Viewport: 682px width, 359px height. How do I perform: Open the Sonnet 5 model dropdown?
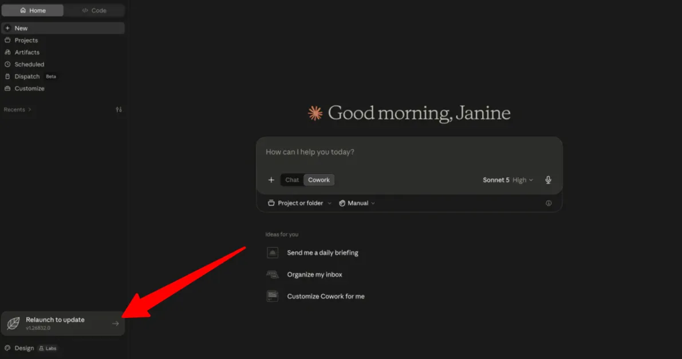507,180
